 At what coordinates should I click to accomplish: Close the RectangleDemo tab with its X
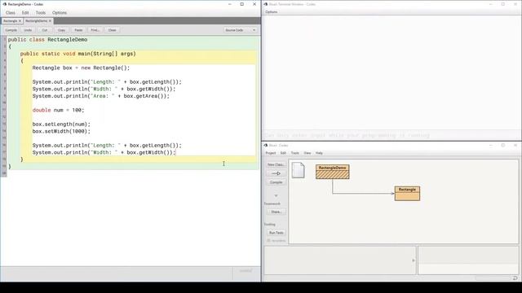click(x=51, y=21)
